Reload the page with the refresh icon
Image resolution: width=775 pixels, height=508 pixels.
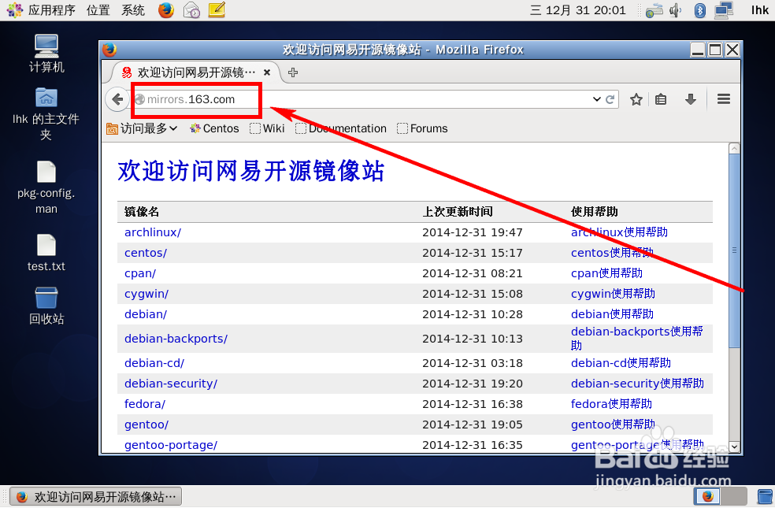(x=610, y=99)
